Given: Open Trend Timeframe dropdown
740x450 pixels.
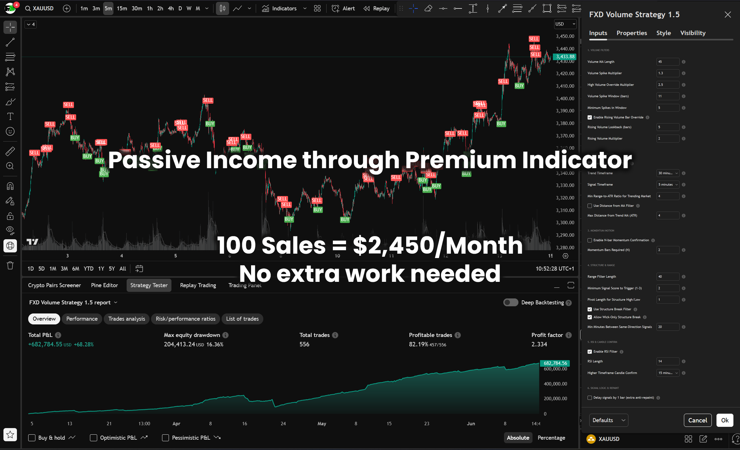Looking at the screenshot, I should coord(668,173).
